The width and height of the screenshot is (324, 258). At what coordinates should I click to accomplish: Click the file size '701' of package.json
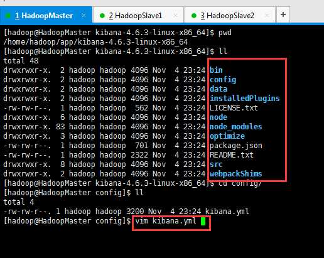click(x=141, y=146)
